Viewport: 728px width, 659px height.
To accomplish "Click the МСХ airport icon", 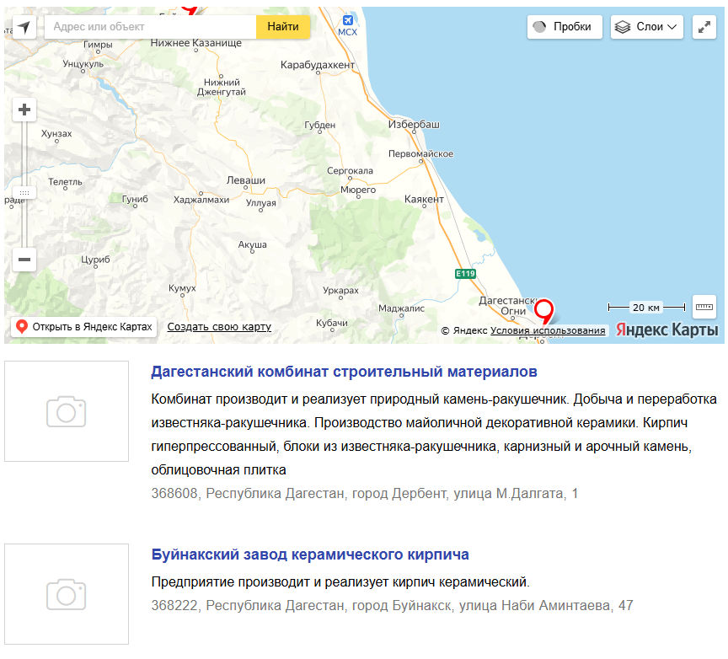I will pos(348,20).
